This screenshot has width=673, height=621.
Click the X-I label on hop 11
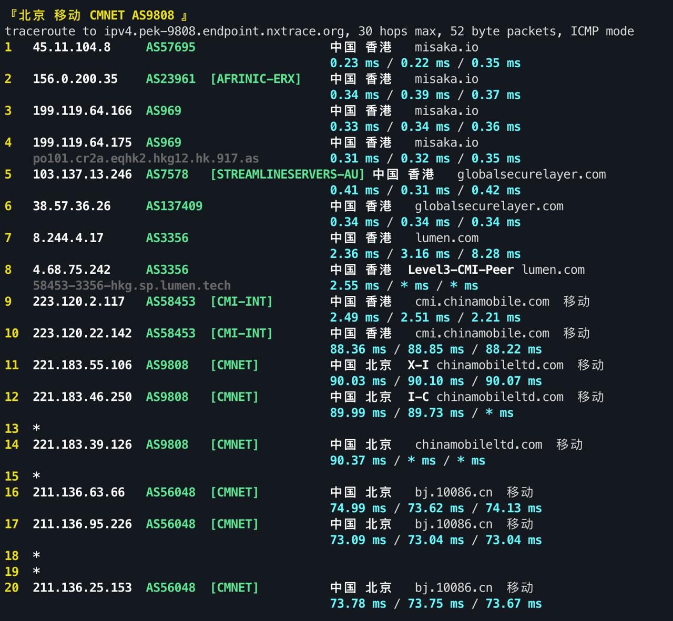click(x=417, y=365)
